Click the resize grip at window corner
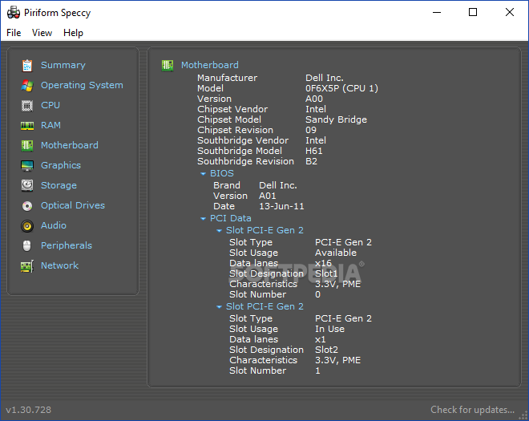 [523, 415]
